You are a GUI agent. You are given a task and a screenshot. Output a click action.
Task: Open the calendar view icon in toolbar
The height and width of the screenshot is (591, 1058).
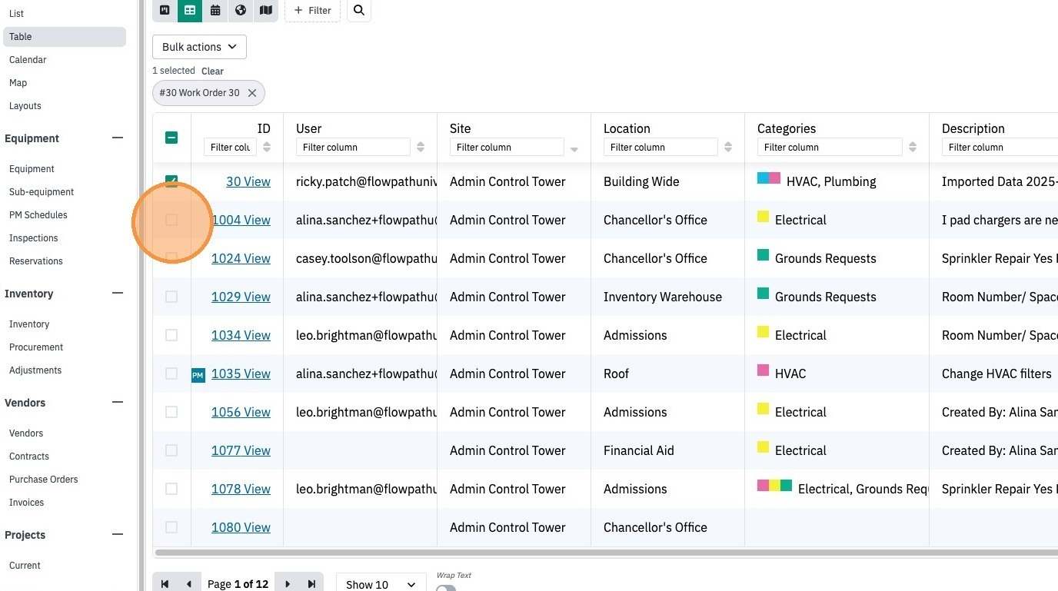coord(215,10)
